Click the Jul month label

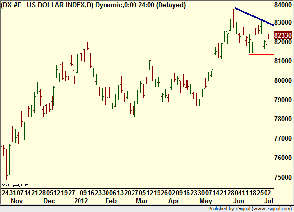(268, 201)
